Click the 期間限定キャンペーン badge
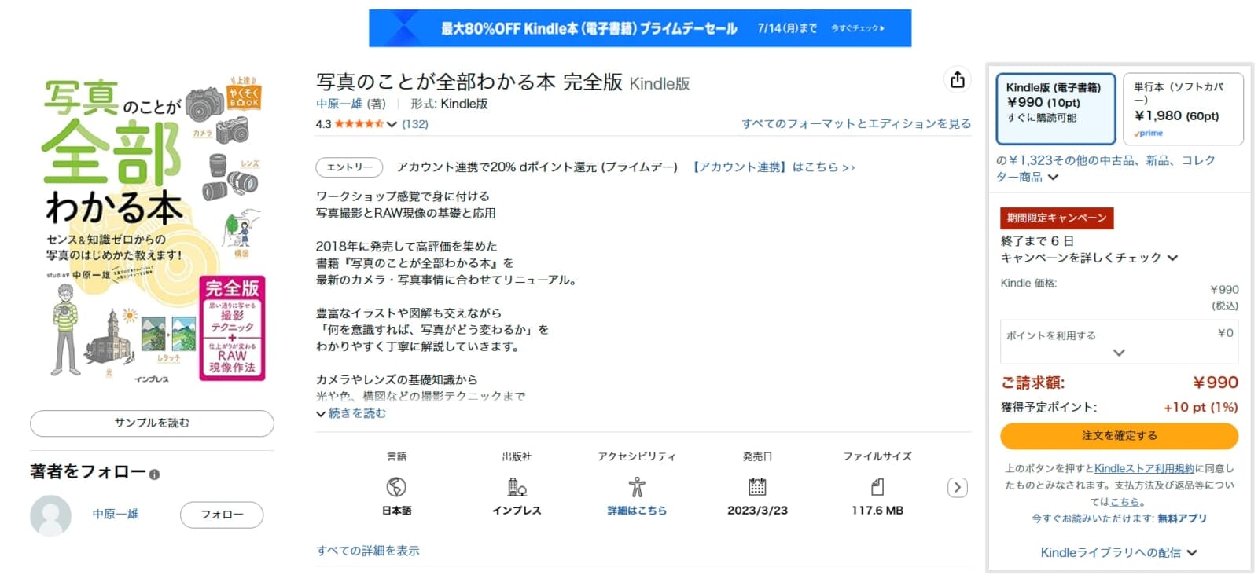The width and height of the screenshot is (1258, 575). coord(1057,218)
